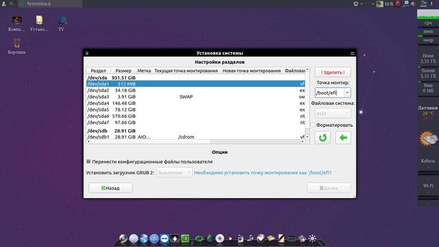Open the TV desktop icon
The image size is (439, 247).
(x=62, y=23)
